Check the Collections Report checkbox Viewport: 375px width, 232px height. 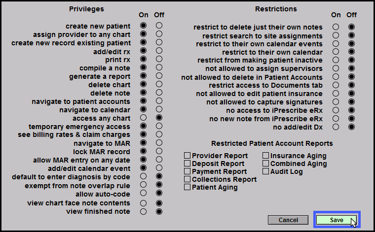pos(187,179)
